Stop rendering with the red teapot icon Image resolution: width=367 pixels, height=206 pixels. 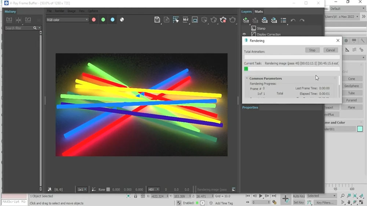tap(223, 20)
